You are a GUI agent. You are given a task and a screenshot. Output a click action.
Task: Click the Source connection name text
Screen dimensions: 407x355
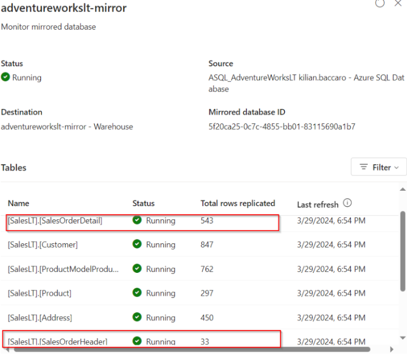coord(306,83)
